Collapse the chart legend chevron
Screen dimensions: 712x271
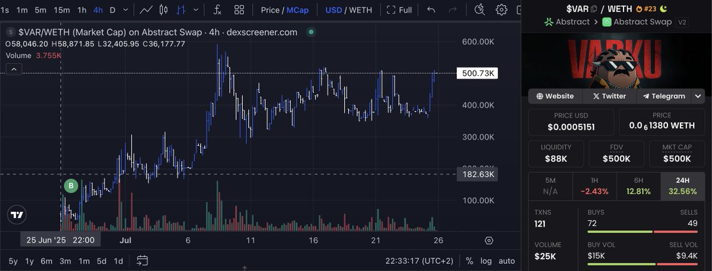click(15, 69)
